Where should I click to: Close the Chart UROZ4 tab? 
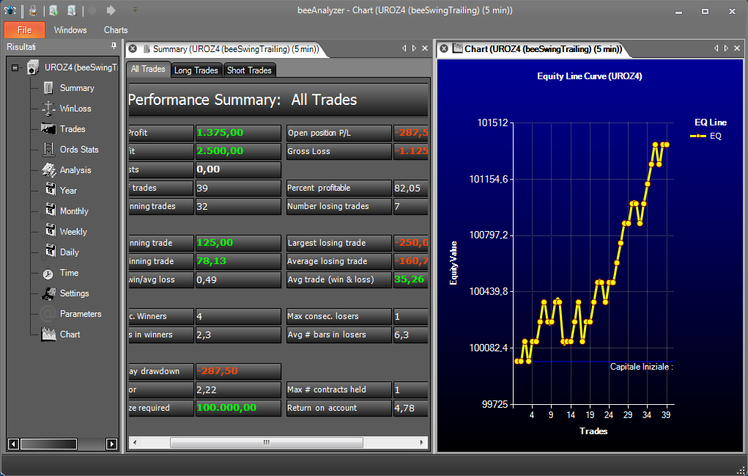click(x=444, y=48)
